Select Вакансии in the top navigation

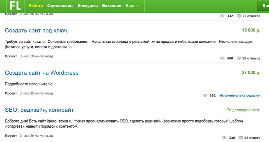pos(112,6)
